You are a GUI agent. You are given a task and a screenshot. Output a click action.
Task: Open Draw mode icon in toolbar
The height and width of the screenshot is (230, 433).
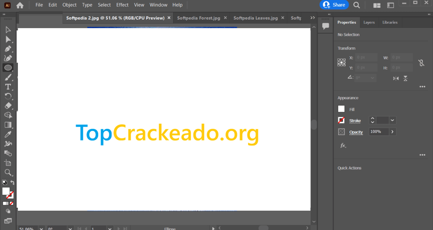[x=8, y=211]
